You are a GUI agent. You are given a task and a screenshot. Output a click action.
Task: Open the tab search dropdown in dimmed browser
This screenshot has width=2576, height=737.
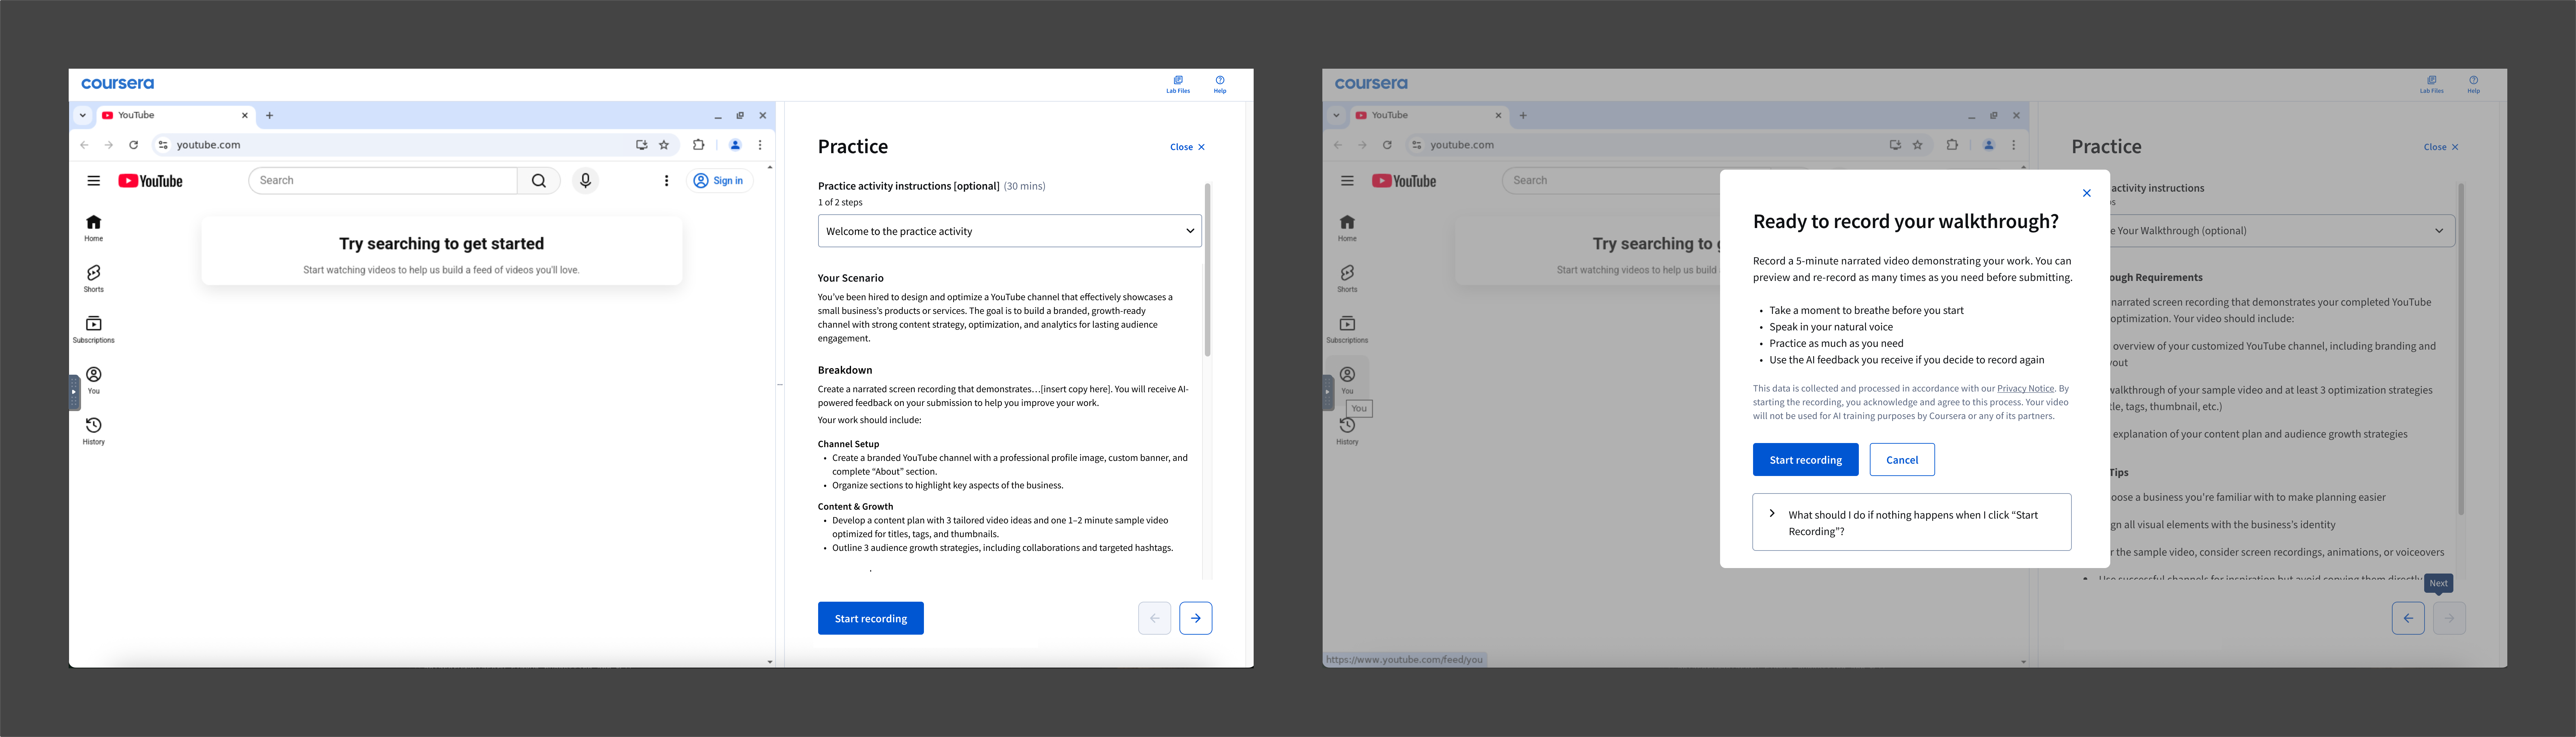click(x=1336, y=115)
